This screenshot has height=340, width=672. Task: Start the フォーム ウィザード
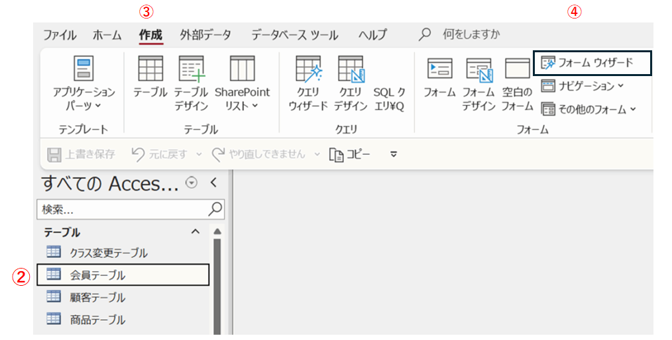592,64
